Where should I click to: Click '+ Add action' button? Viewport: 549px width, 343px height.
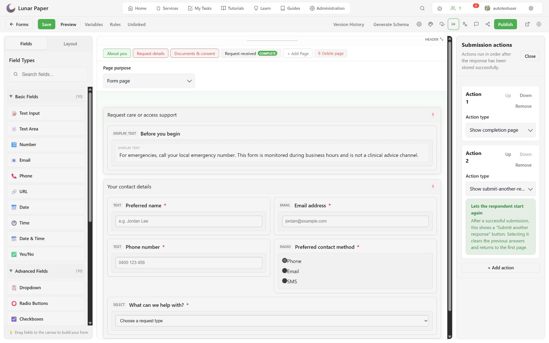500,268
